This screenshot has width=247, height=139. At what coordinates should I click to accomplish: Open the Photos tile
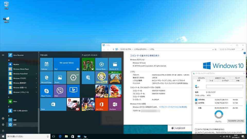[x=60, y=77]
